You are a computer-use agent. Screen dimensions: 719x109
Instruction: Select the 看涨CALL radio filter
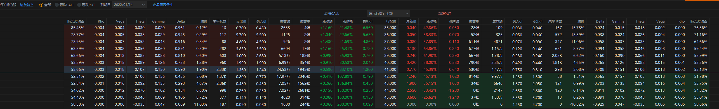click(57, 5)
